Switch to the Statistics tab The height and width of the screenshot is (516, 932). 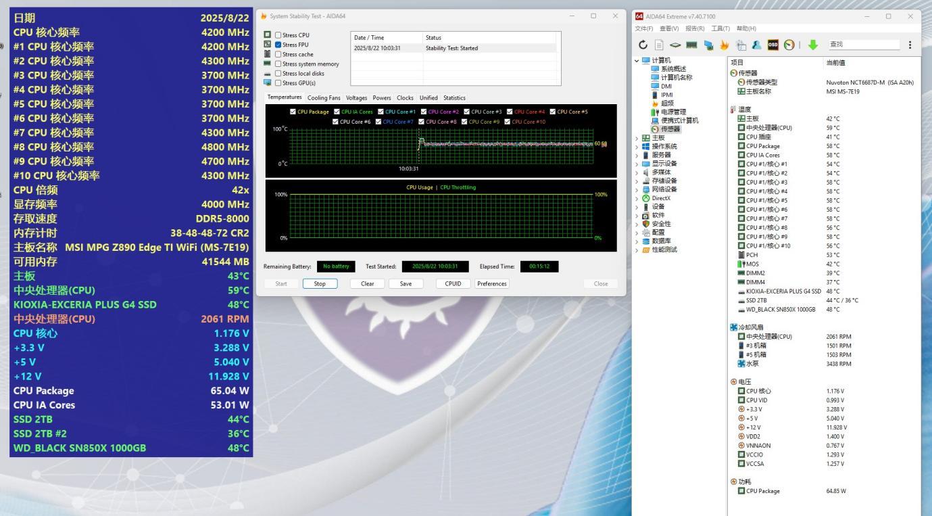(x=454, y=98)
